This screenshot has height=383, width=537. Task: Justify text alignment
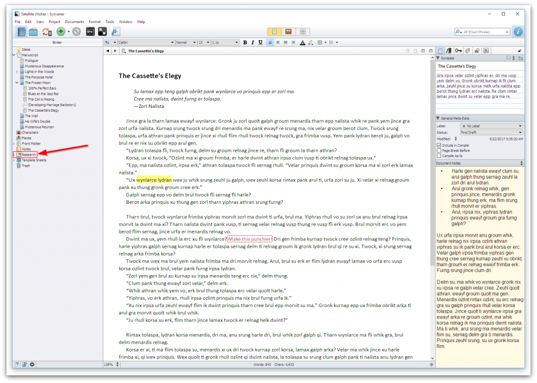286,42
